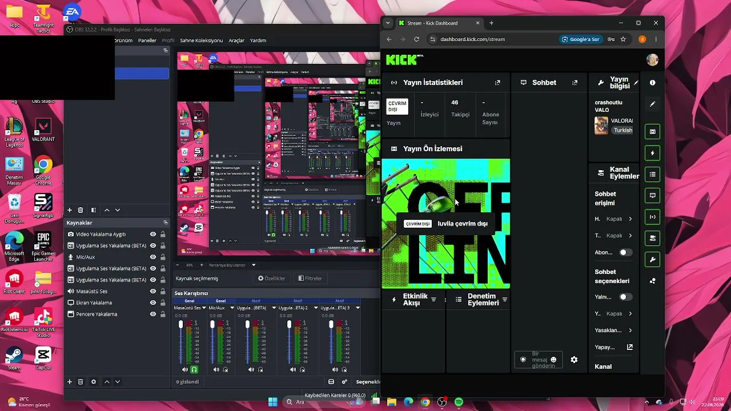
Task: Open the Denetim Eylemleri filter menu
Action: click(x=504, y=300)
